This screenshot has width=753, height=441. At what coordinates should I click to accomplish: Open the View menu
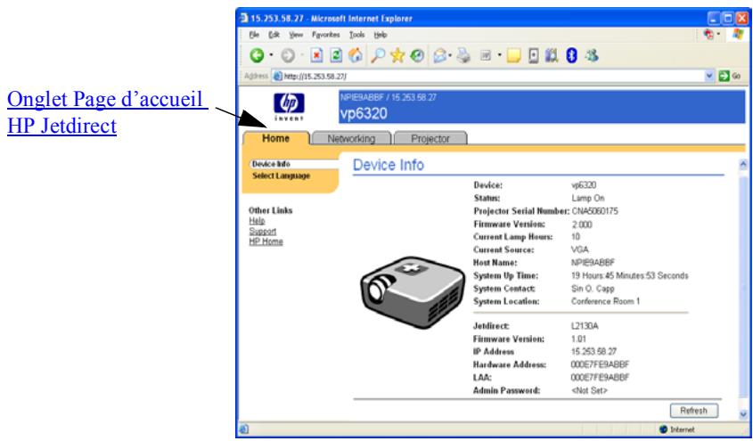[x=296, y=35]
